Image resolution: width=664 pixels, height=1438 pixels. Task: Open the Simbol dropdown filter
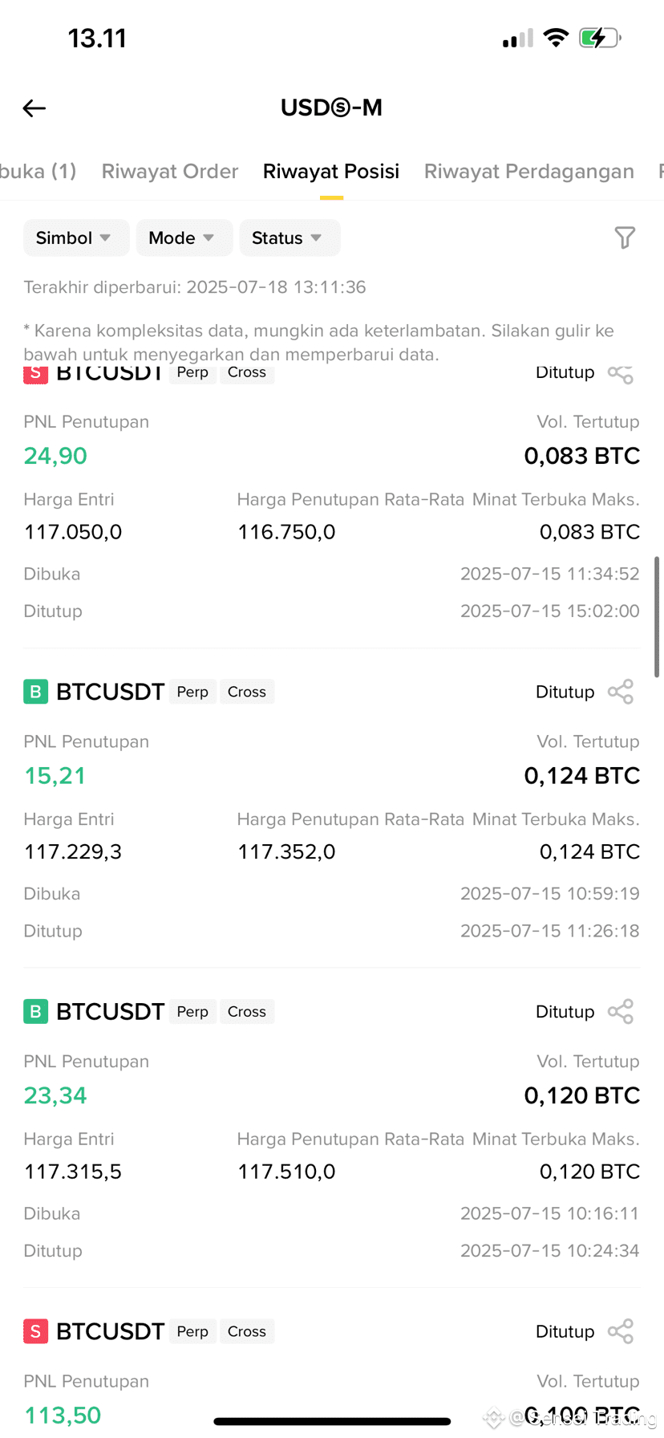tap(76, 238)
